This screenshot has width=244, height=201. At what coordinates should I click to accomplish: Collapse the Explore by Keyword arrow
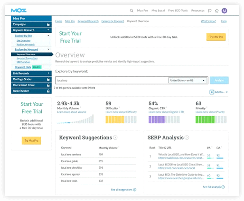coord(48,49)
